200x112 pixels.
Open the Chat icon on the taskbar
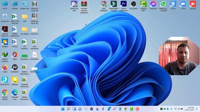(x=80, y=109)
